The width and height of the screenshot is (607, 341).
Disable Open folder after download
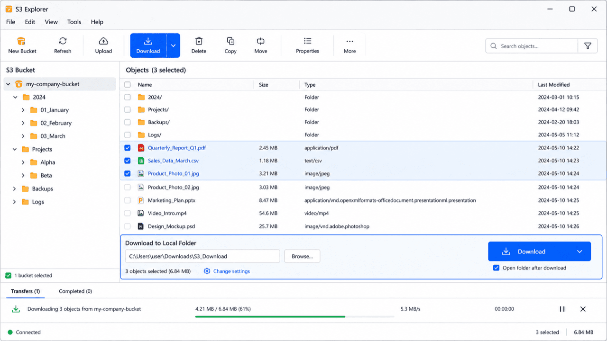click(497, 268)
